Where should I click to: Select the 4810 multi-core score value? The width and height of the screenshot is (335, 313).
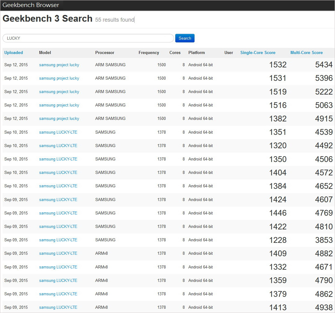pyautogui.click(x=324, y=227)
